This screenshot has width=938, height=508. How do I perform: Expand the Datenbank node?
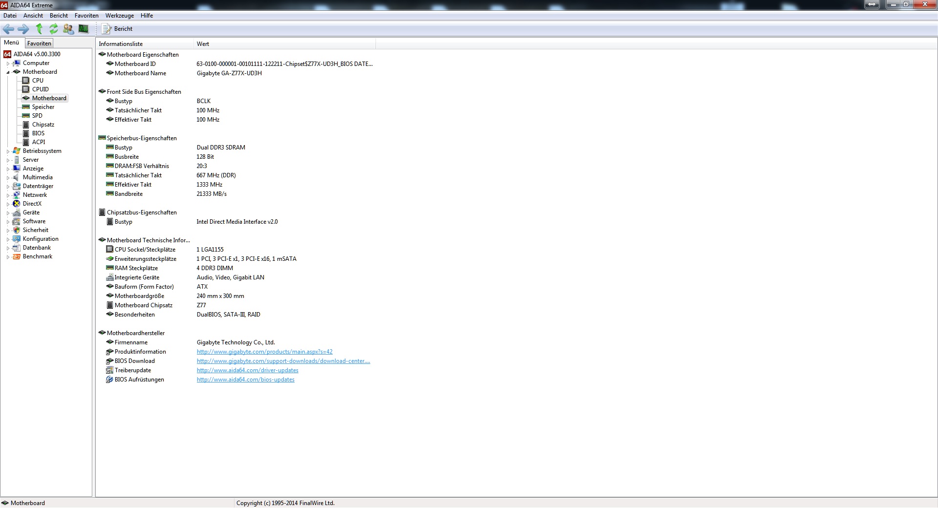(x=8, y=248)
